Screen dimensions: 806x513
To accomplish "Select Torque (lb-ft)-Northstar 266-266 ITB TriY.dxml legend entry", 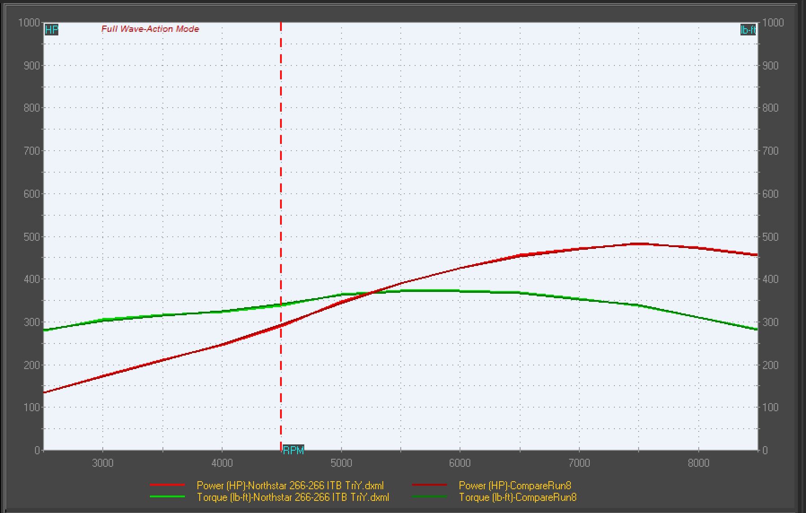I will pyautogui.click(x=293, y=497).
